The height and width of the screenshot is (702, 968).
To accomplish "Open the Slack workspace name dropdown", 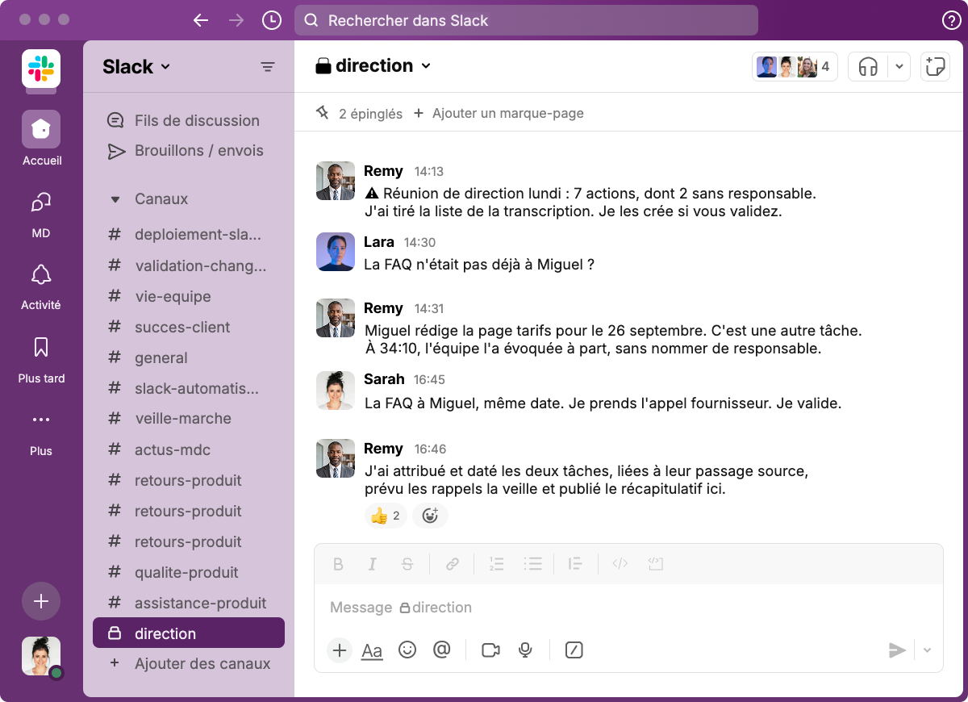I will pyautogui.click(x=136, y=67).
